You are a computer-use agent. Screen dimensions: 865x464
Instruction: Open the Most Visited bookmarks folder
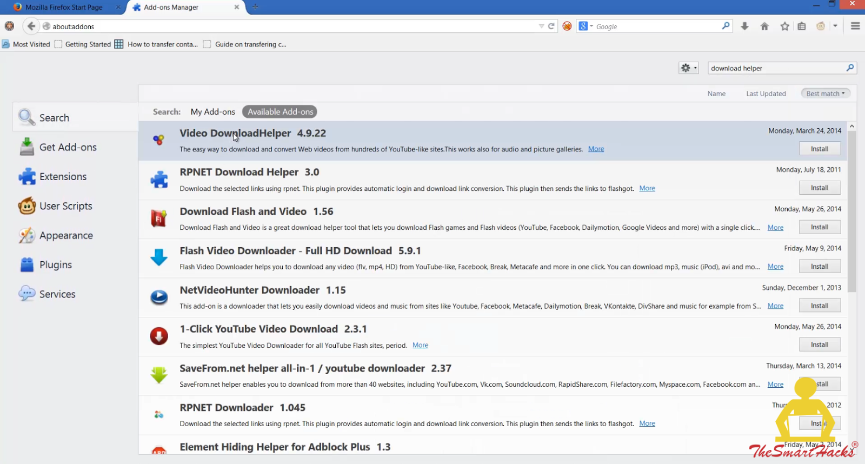tap(26, 44)
